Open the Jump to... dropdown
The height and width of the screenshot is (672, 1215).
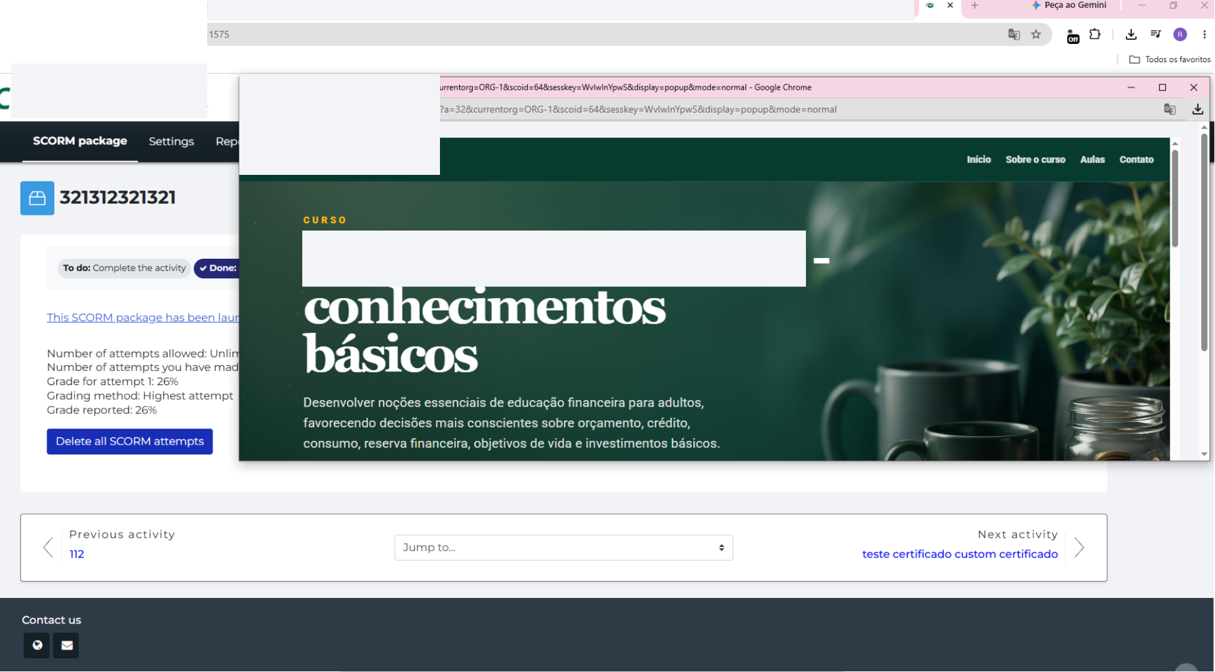[x=563, y=548]
